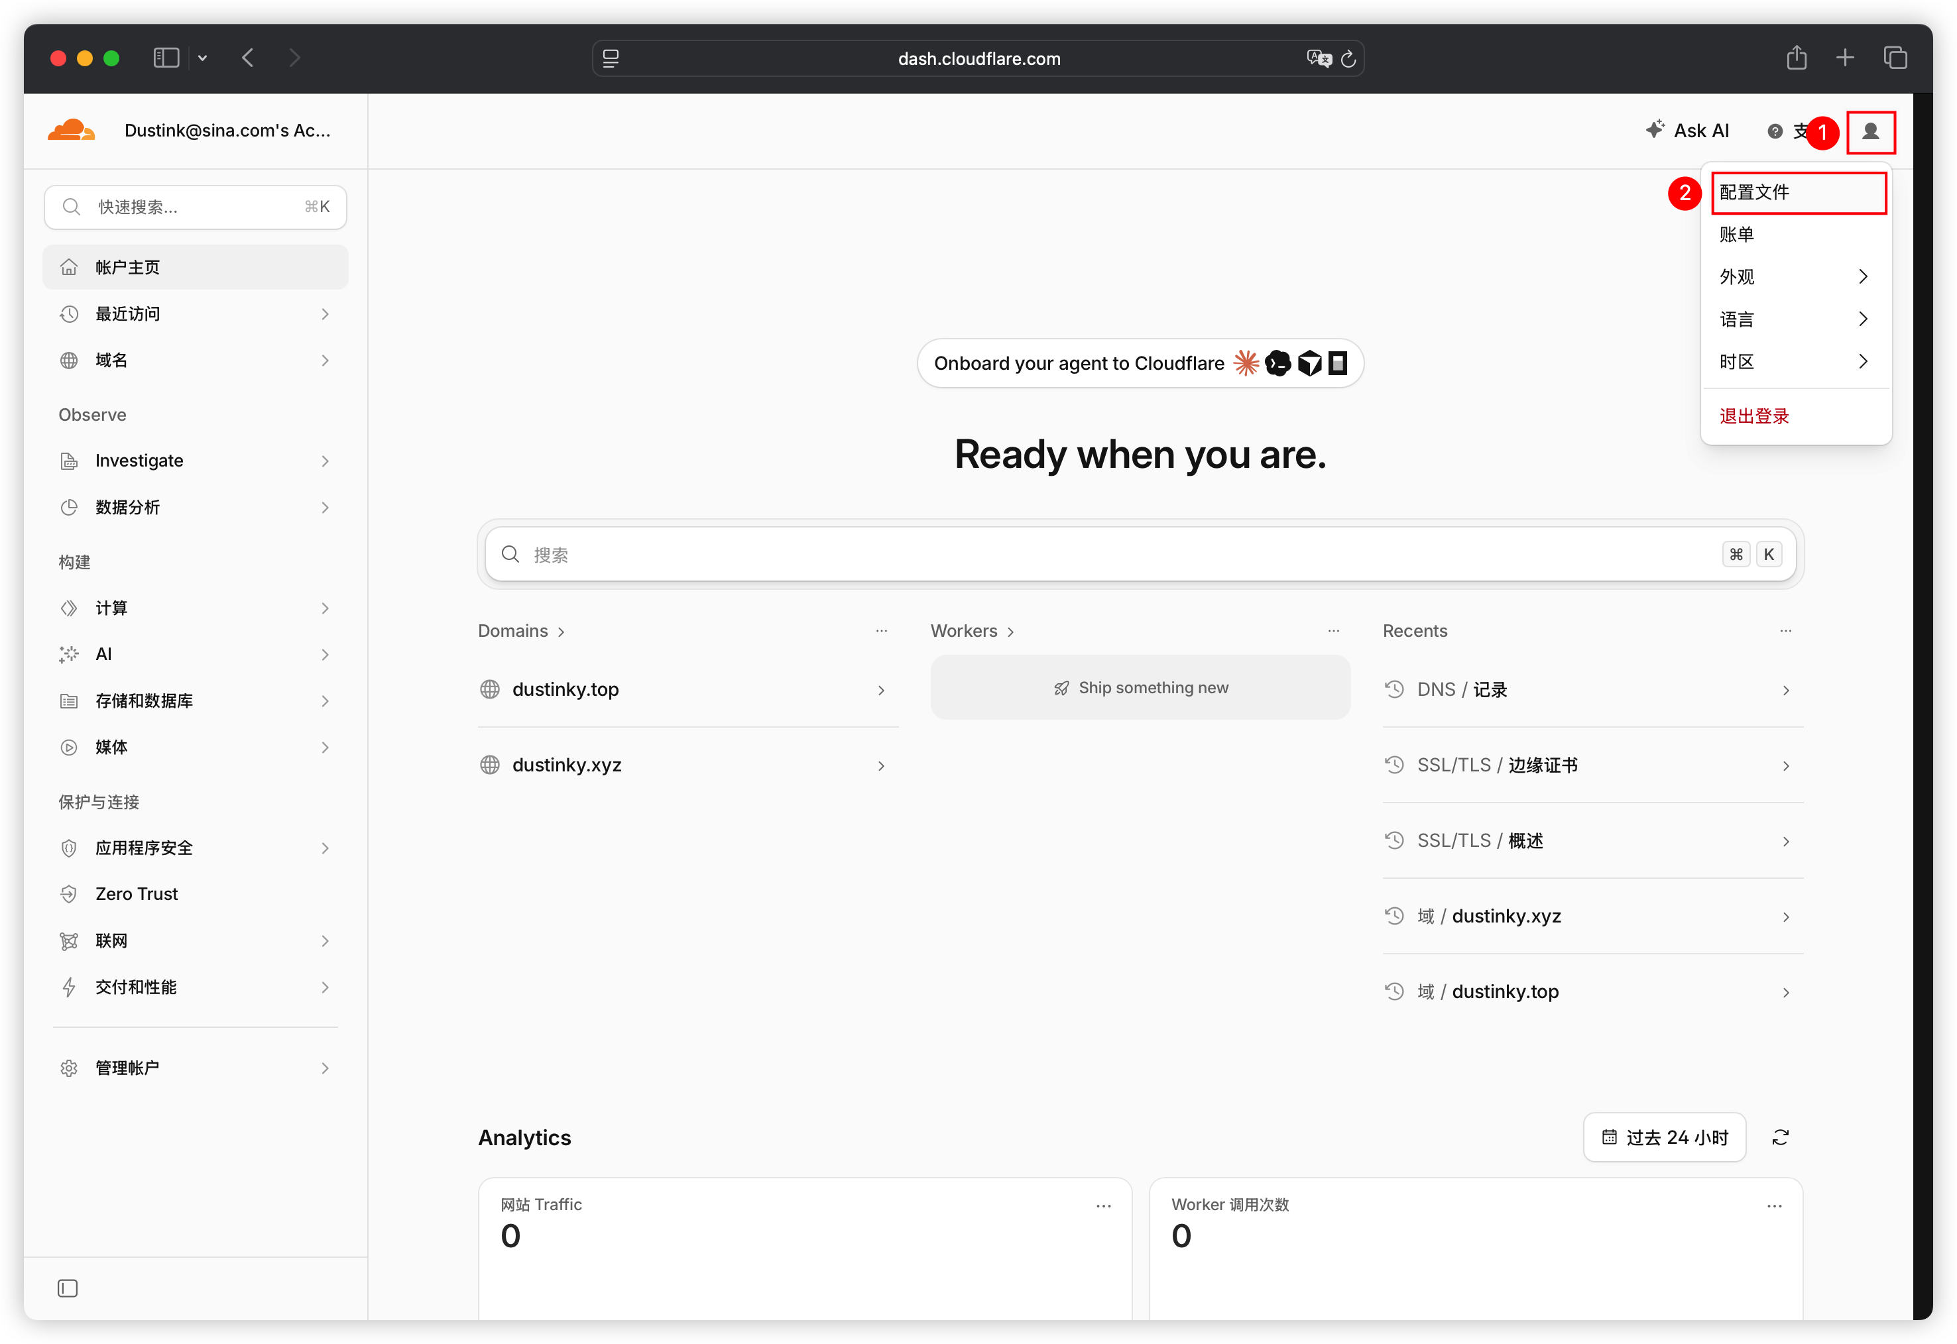Expand the 域名 sidebar item
1957x1344 pixels.
[x=196, y=361]
